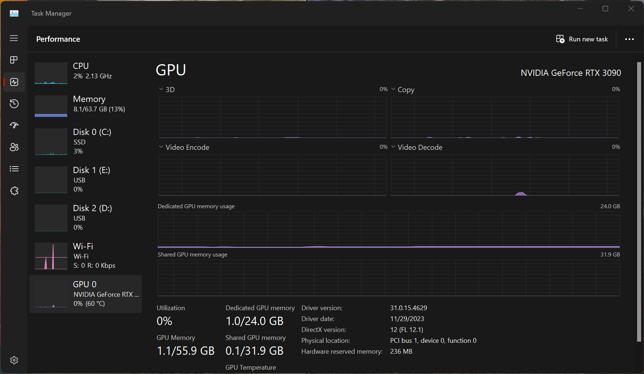Click driver date value 11/29/2023
The image size is (644, 374).
tap(407, 319)
